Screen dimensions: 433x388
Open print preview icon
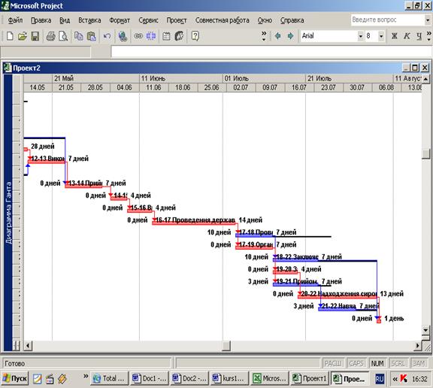[x=63, y=36]
